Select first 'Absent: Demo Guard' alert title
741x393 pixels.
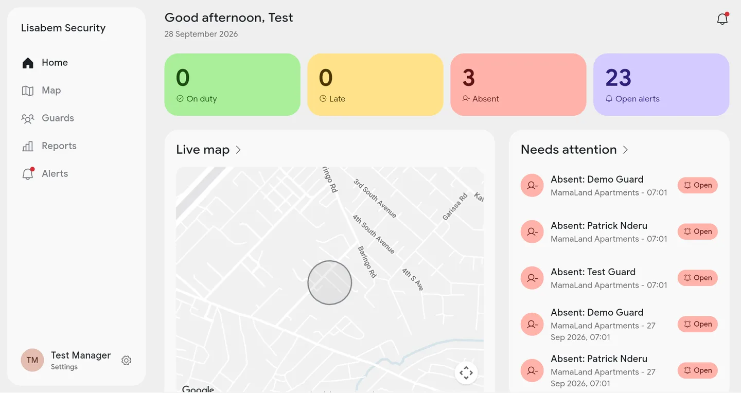pyautogui.click(x=597, y=180)
